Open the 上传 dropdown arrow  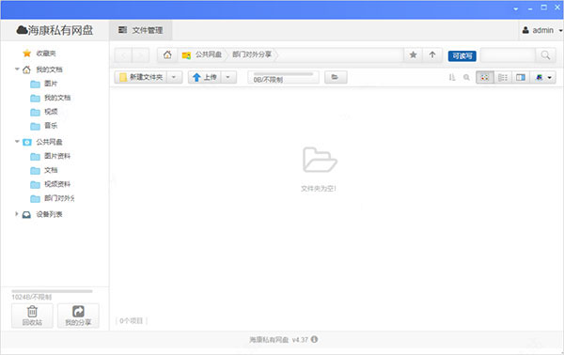[228, 77]
